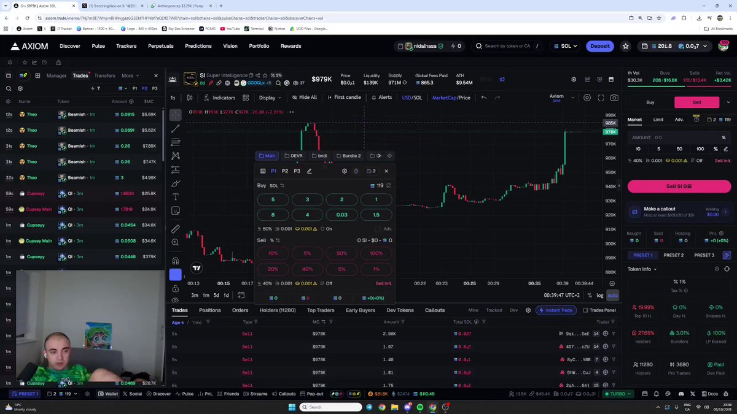737x414 pixels.
Task: Open settings gear in the instant trade panel
Action: 345,171
